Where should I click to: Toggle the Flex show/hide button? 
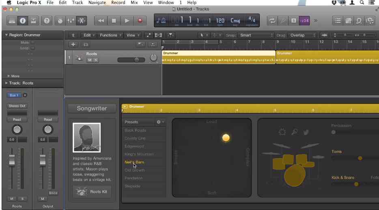[158, 35]
